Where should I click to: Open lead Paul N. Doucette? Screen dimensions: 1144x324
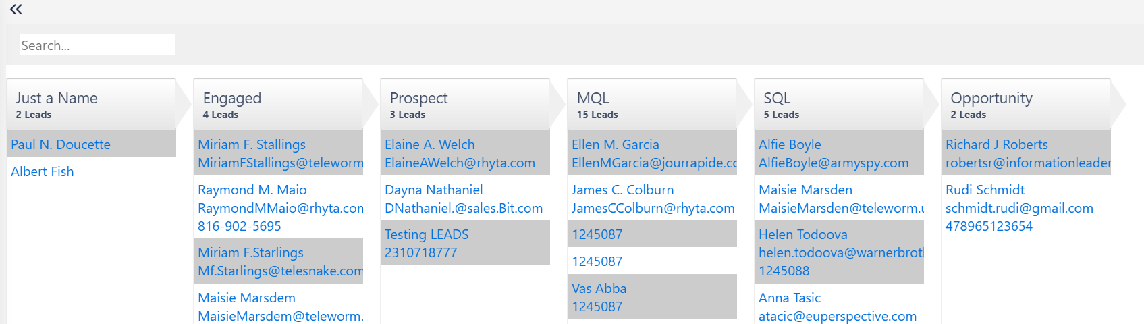pyautogui.click(x=61, y=144)
